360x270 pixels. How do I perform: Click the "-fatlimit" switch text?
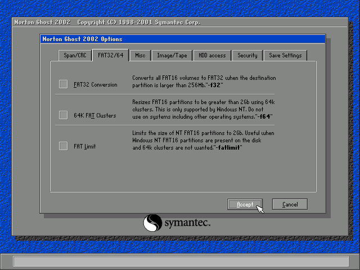228,147
